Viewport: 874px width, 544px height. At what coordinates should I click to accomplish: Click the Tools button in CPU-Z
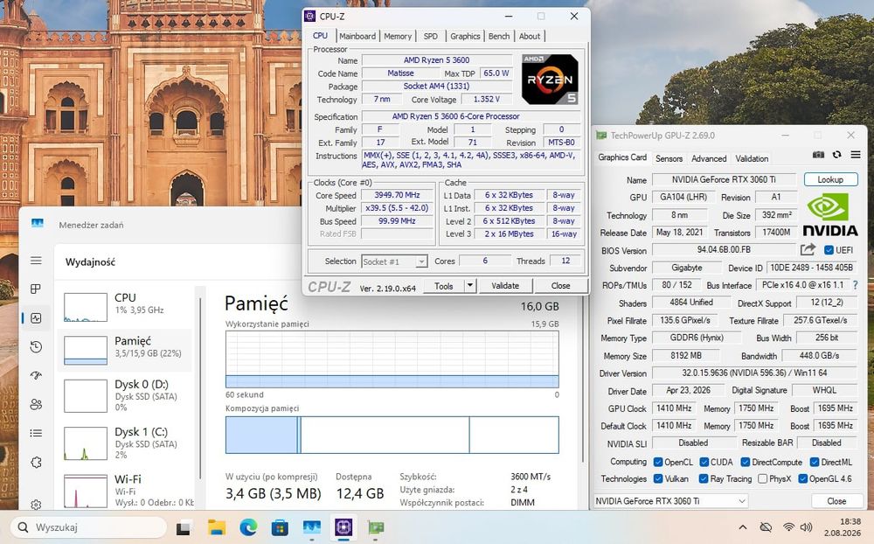coord(444,286)
